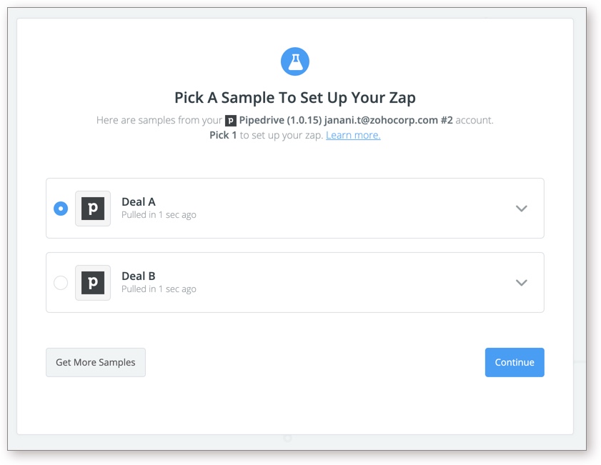Click the 'Pick A Sample To Set Up Your Zap' heading
The height and width of the screenshot is (465, 601).
tap(295, 98)
